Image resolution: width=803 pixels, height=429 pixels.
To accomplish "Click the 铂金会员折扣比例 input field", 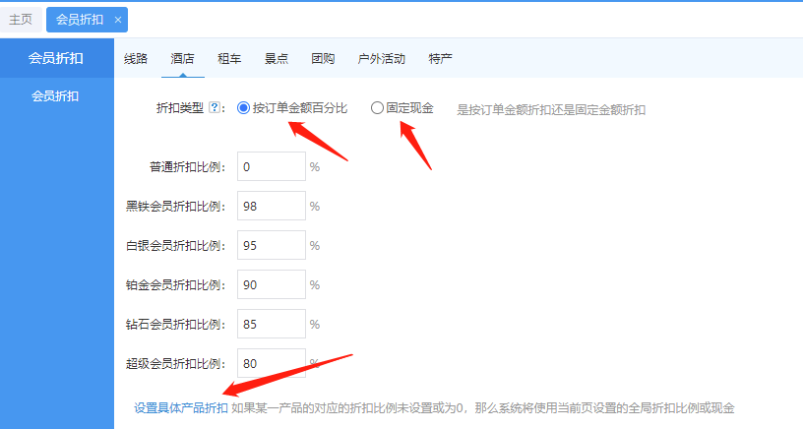I will coord(271,284).
